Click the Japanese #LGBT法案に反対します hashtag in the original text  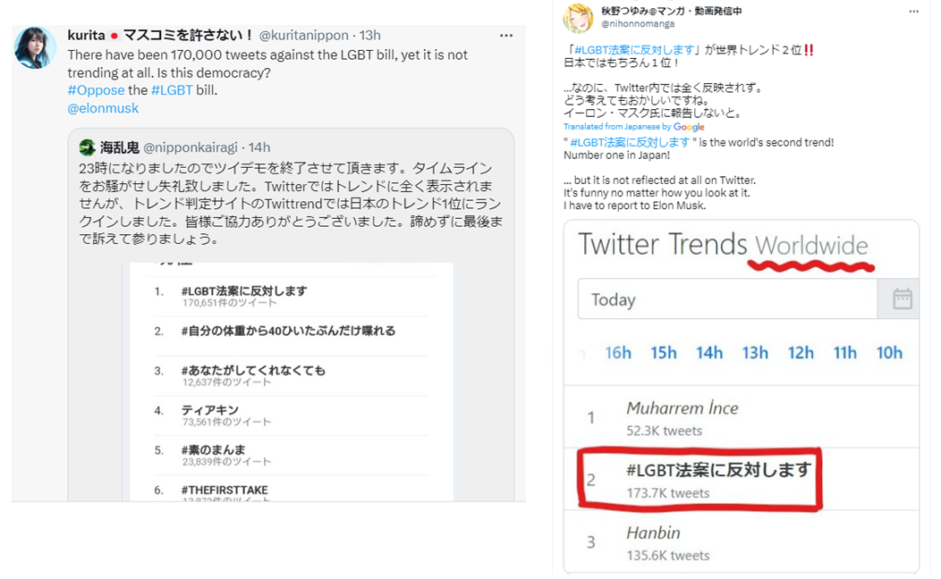pos(633,50)
